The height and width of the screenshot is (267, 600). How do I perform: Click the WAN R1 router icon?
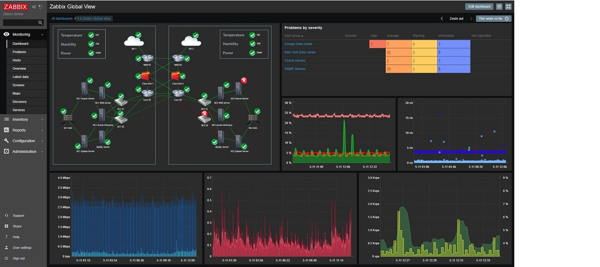coord(147,59)
